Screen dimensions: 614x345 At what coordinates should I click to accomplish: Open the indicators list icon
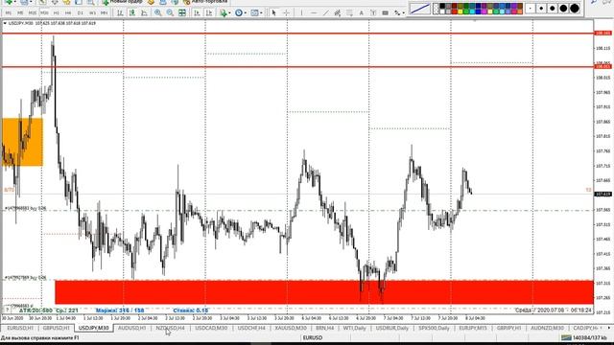tap(224, 12)
